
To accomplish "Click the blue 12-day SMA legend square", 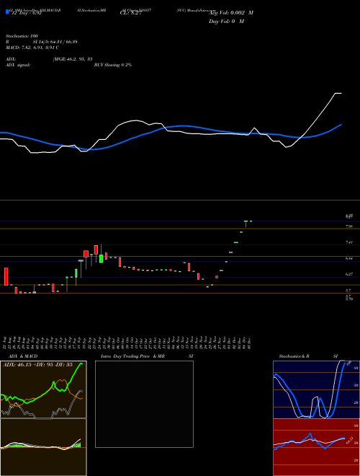I will click(7, 12).
